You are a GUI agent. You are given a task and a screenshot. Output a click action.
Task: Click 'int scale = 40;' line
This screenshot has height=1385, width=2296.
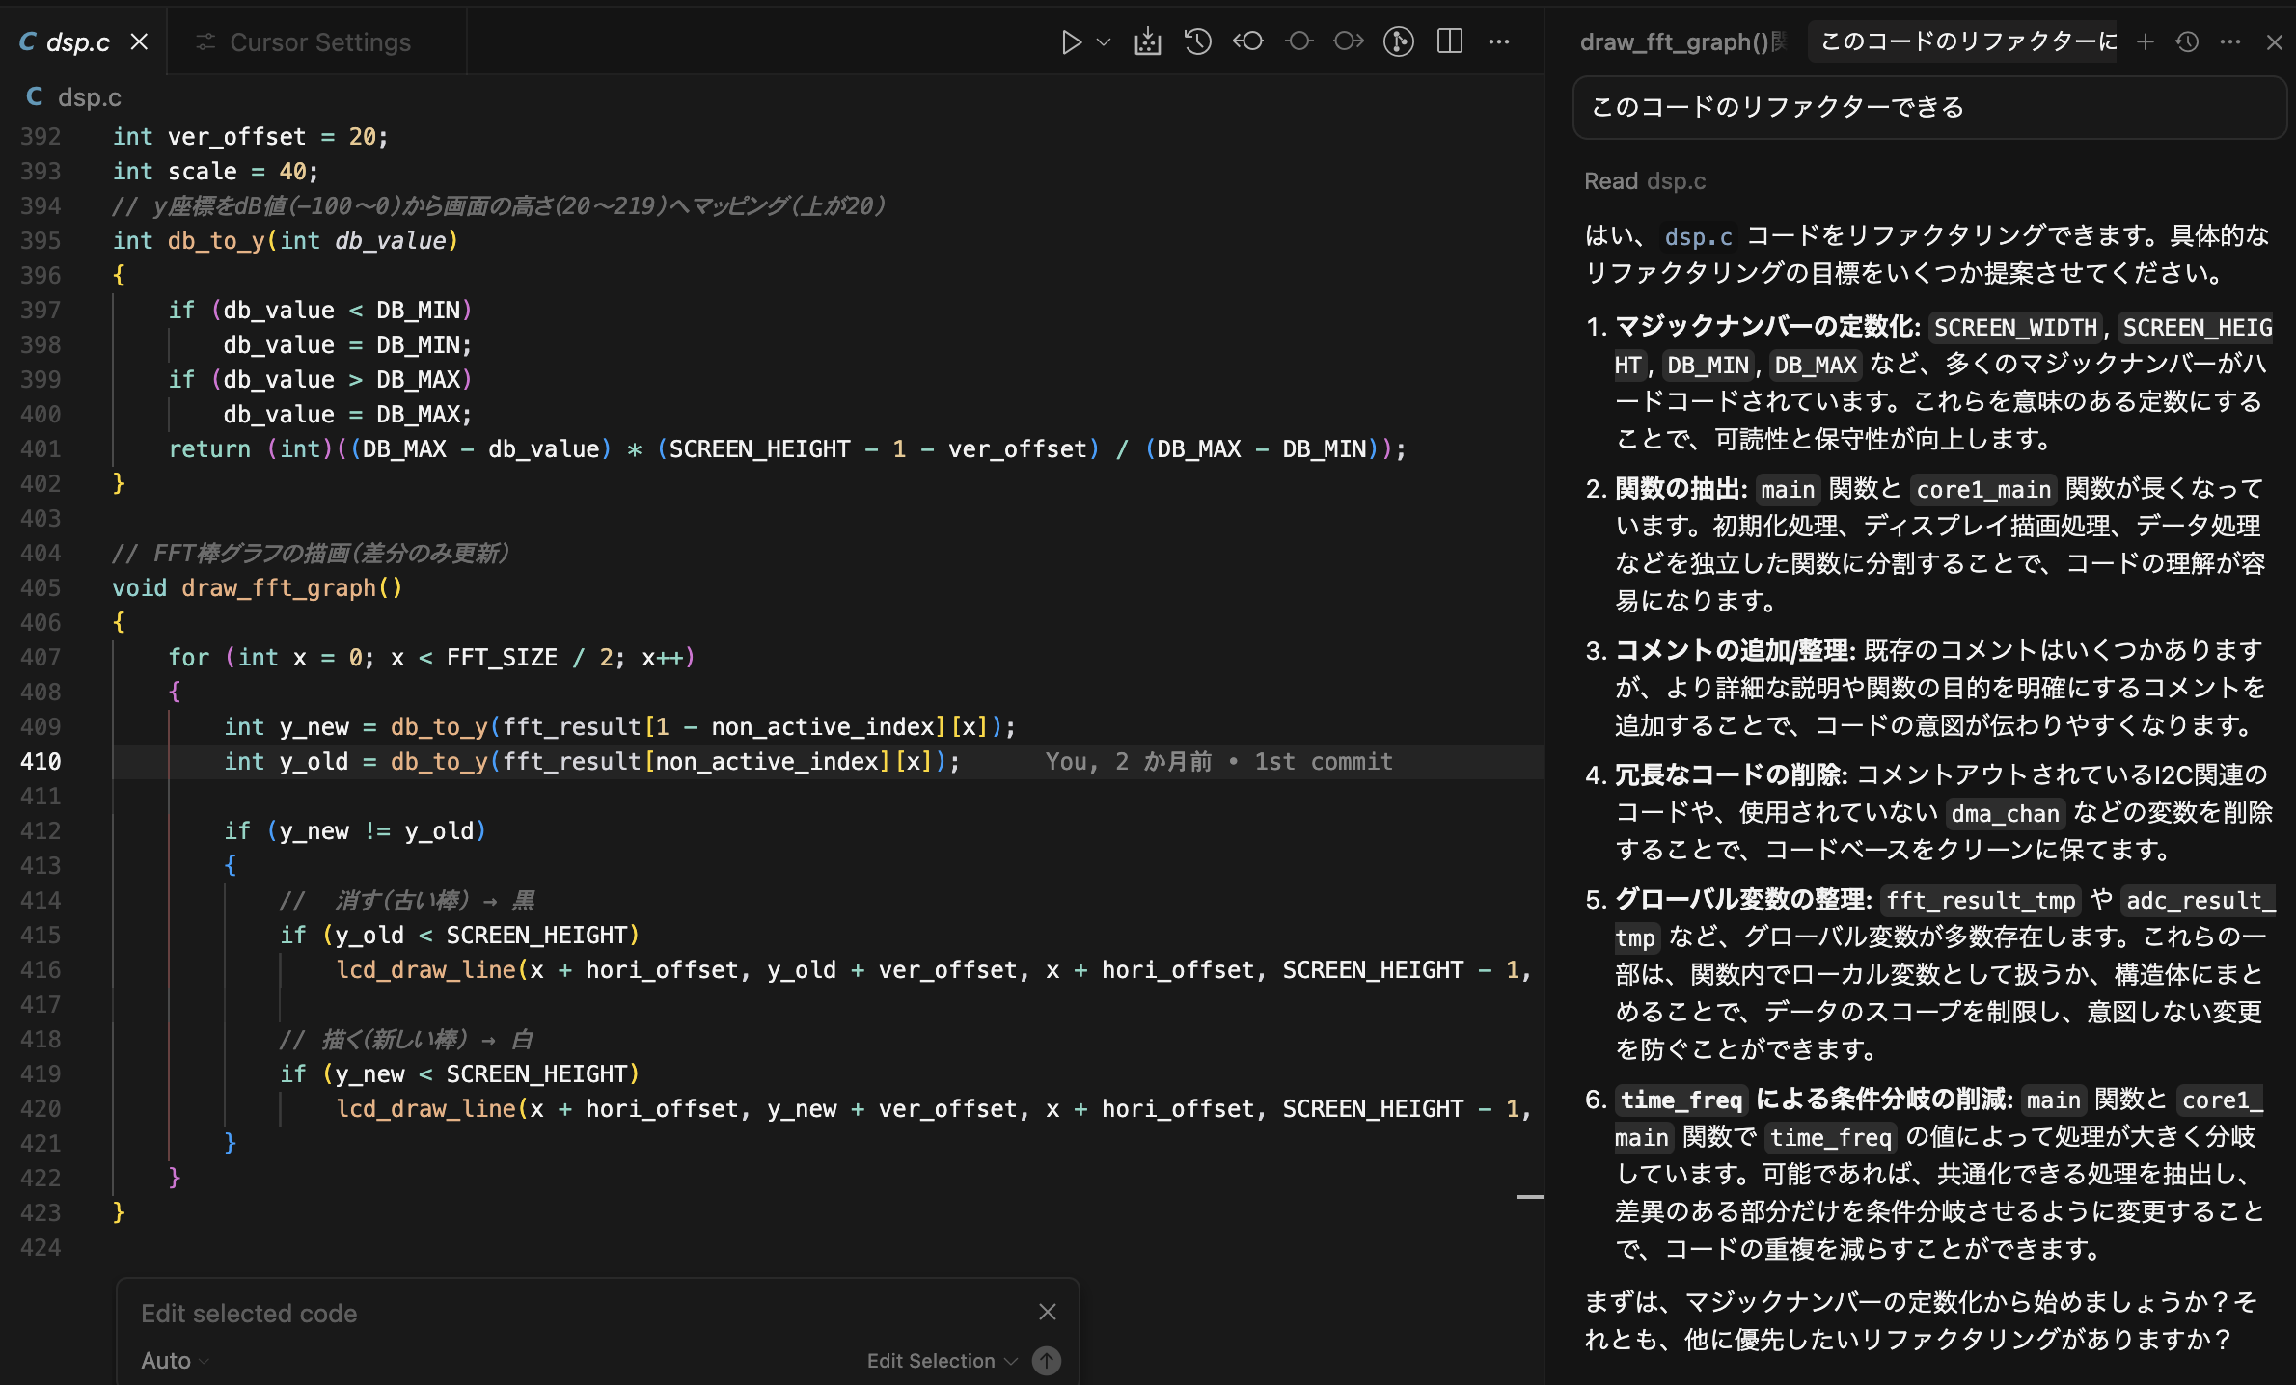216,172
